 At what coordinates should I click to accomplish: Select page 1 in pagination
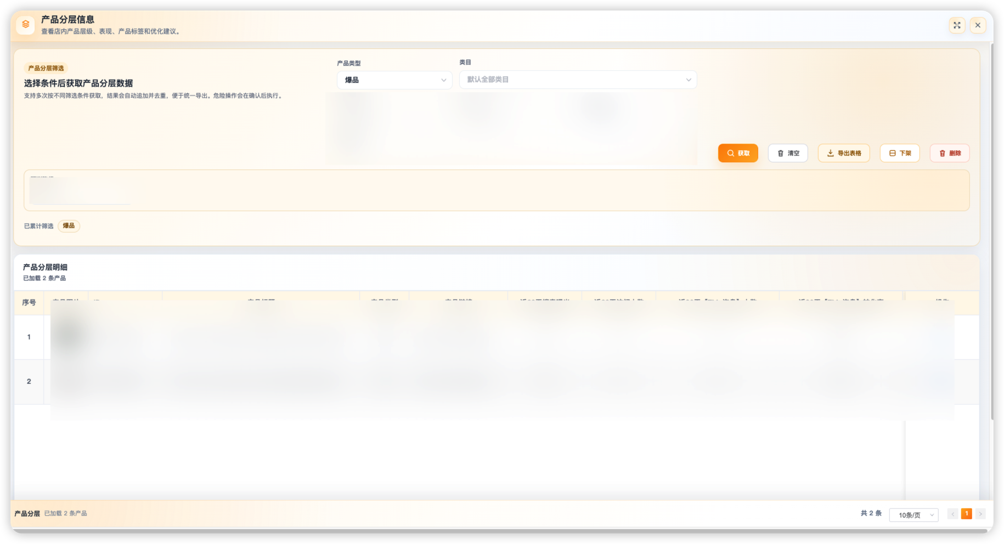click(967, 514)
